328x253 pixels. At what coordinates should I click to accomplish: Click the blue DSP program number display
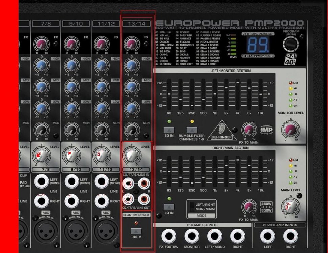point(258,45)
